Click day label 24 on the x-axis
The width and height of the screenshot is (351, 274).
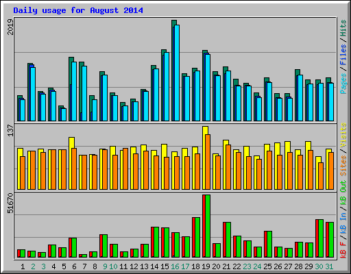257,266
